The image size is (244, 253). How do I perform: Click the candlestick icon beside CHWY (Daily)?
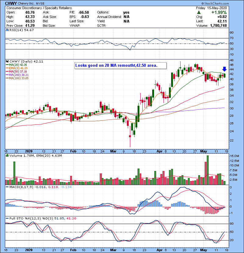tap(7, 62)
